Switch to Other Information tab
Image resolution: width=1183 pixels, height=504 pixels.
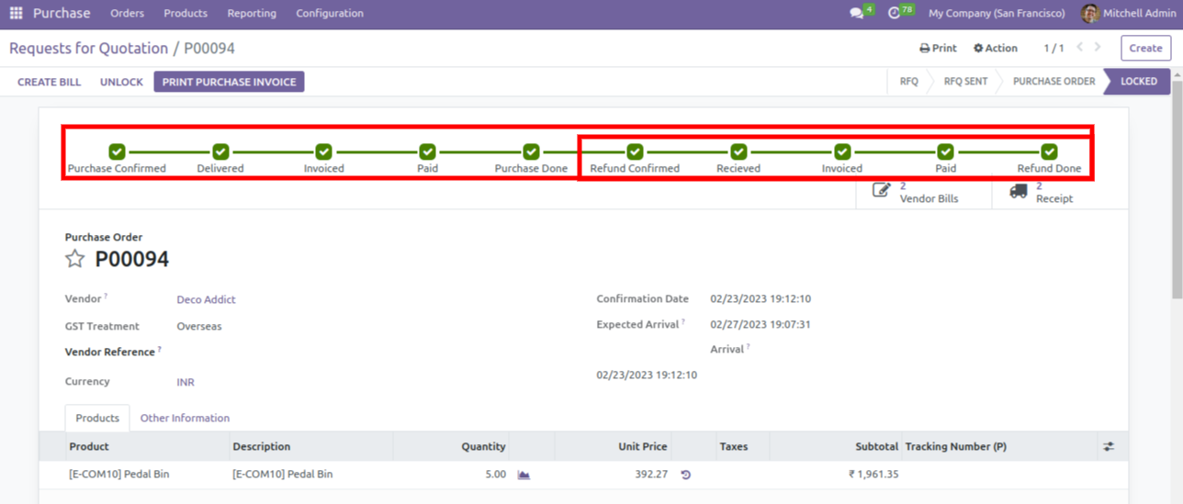pyautogui.click(x=185, y=418)
